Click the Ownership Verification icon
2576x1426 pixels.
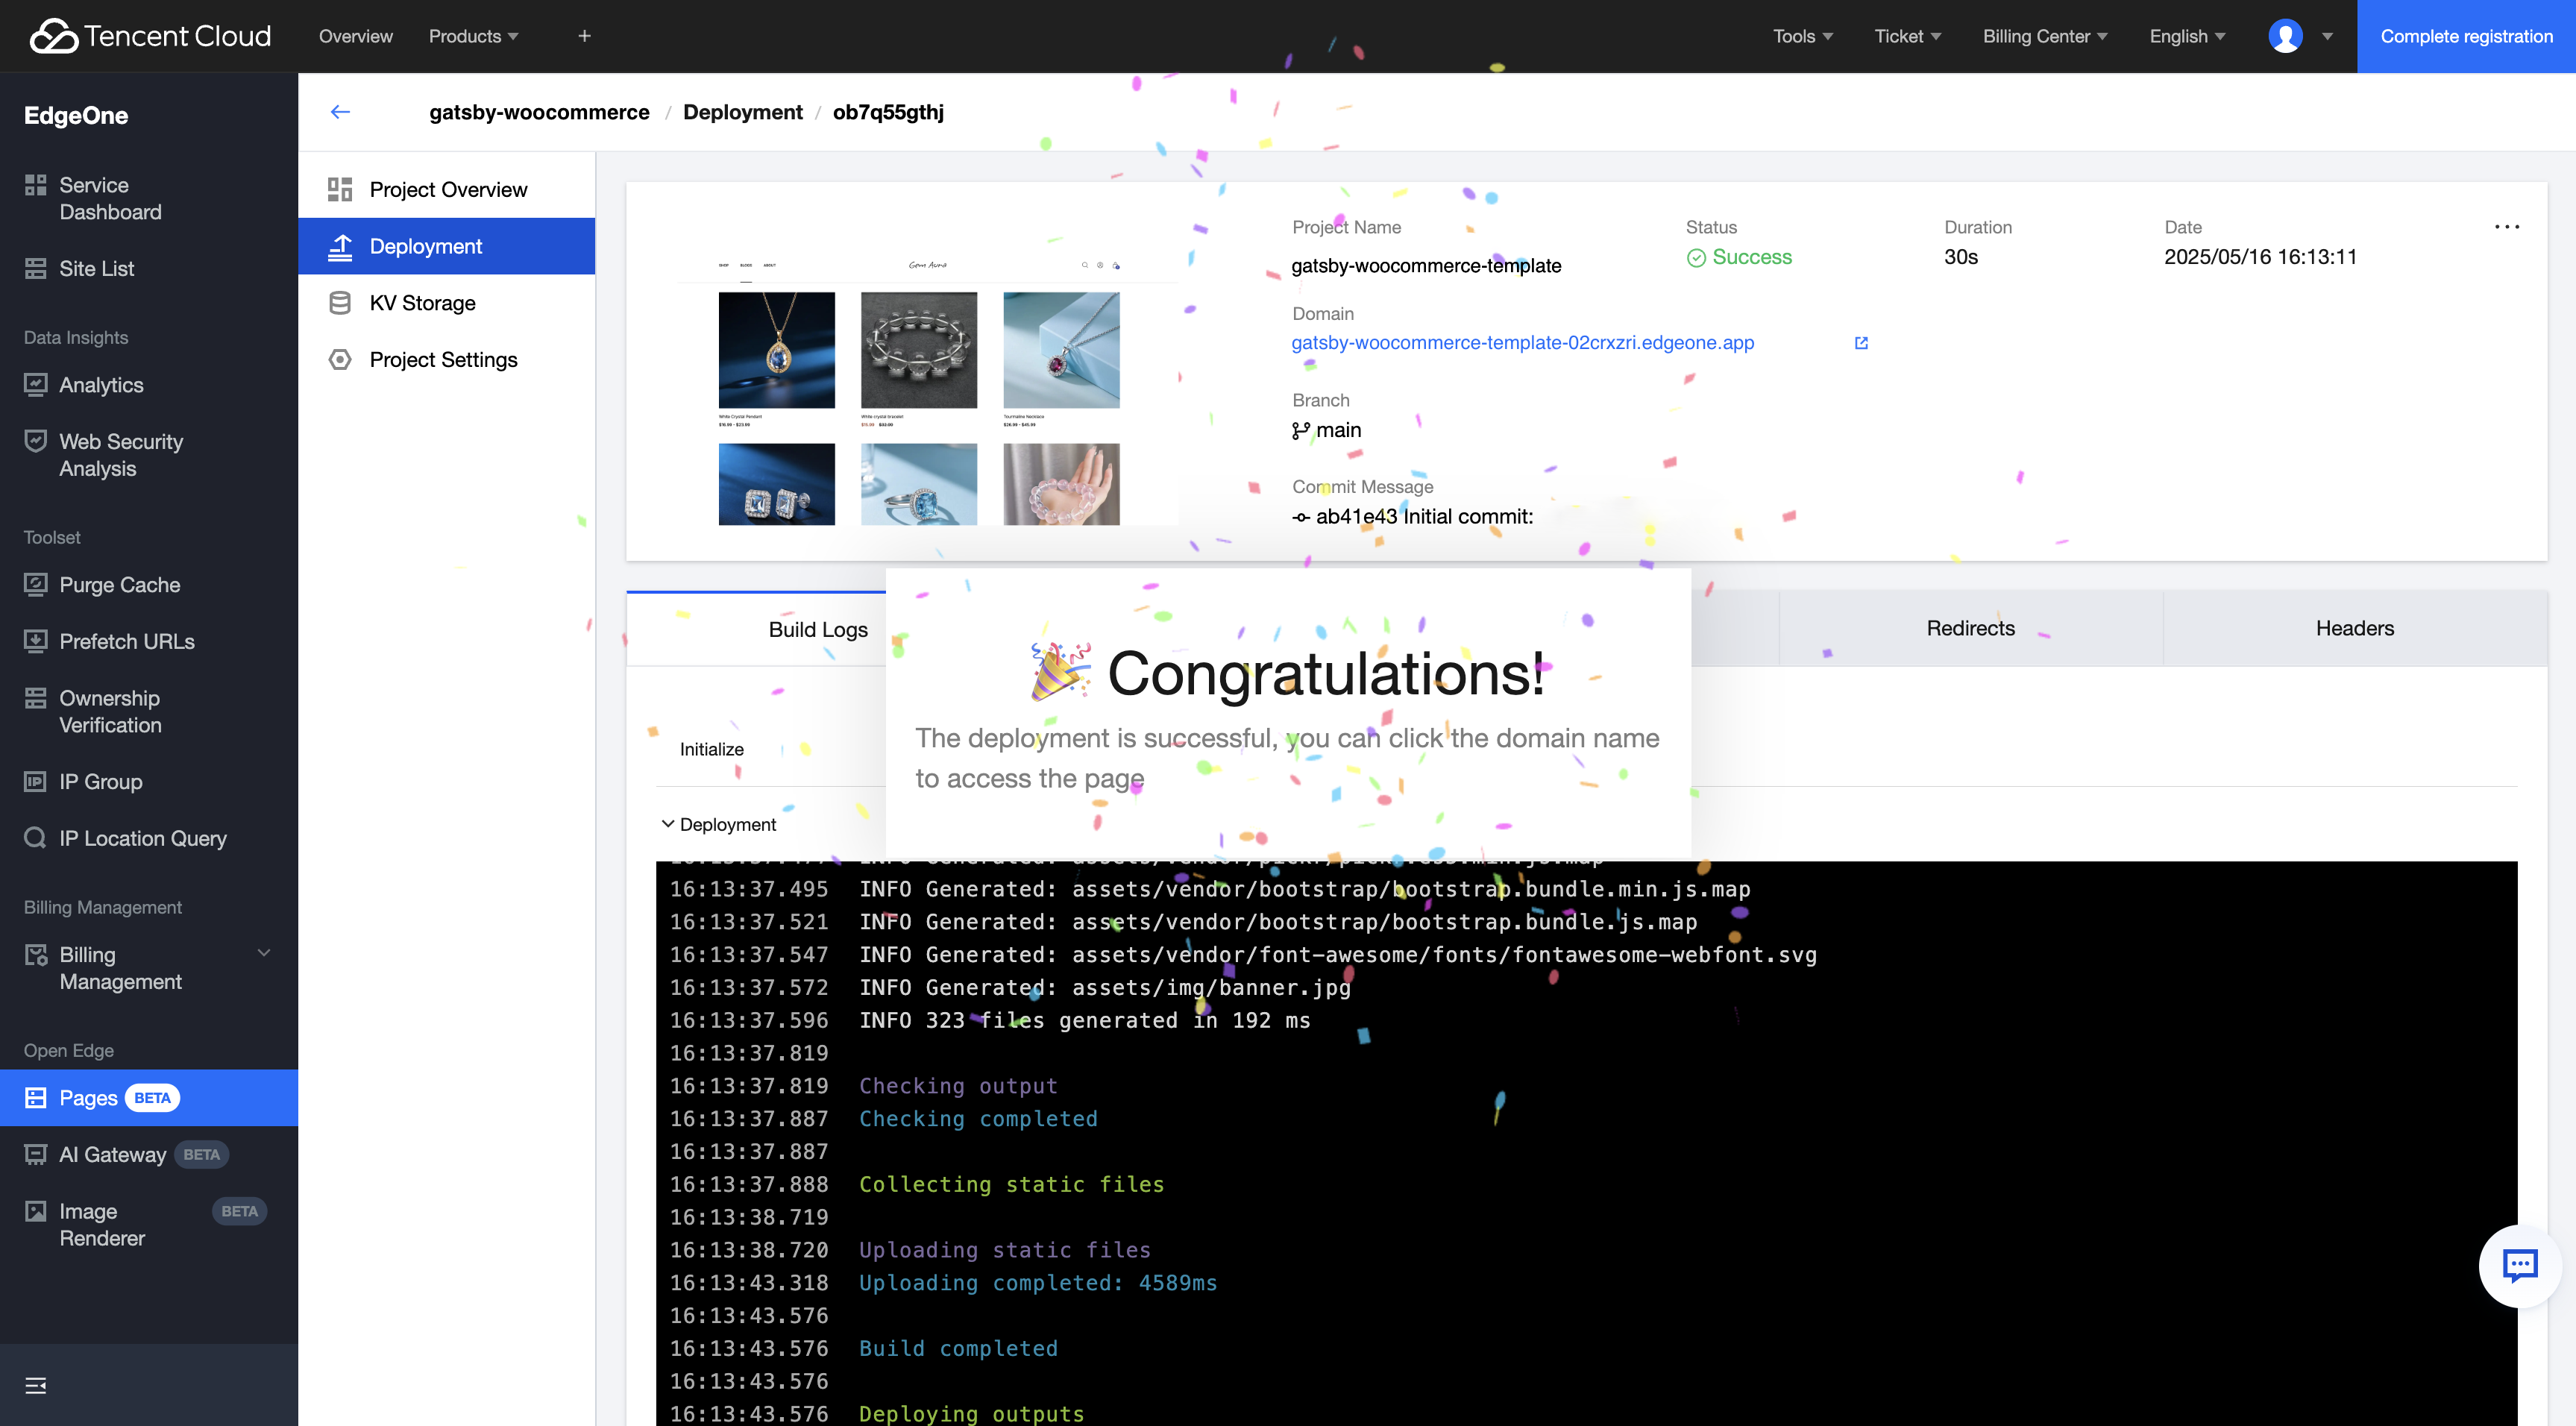(36, 698)
